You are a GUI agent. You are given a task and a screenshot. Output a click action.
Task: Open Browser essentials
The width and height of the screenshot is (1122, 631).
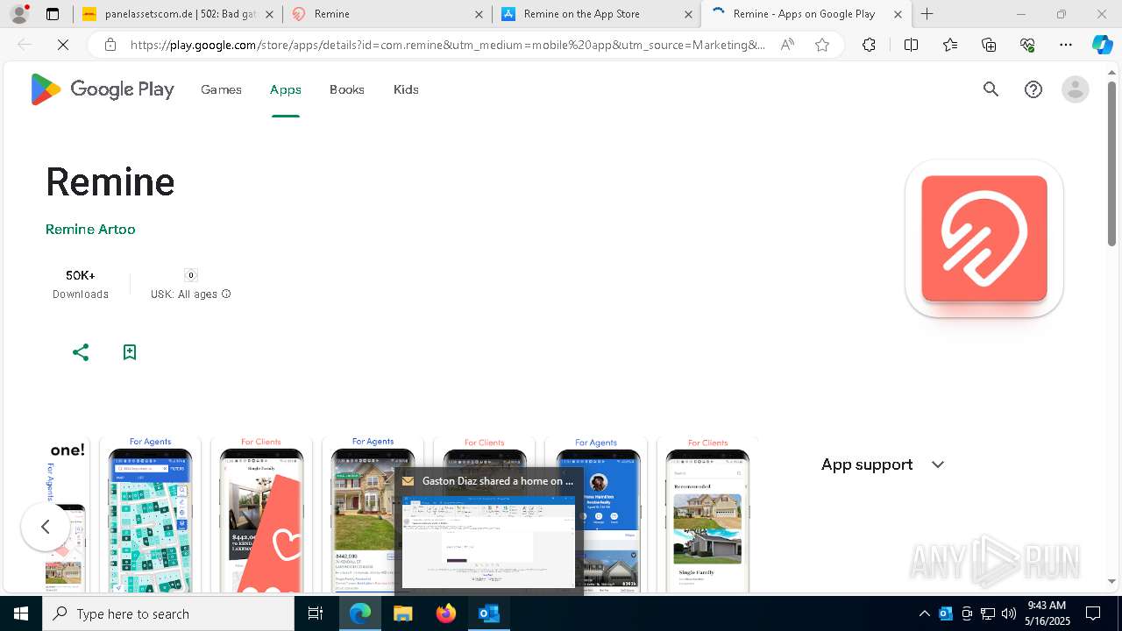click(1027, 45)
